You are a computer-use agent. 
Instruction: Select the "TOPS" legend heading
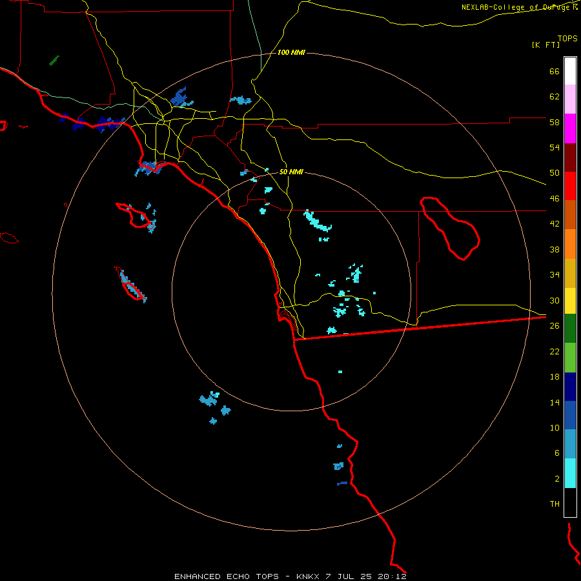tap(567, 39)
